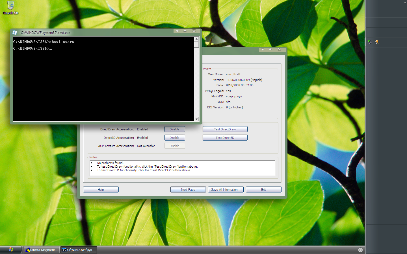
Task: Maximize the cmd.exe window
Action: pyautogui.click(x=185, y=31)
